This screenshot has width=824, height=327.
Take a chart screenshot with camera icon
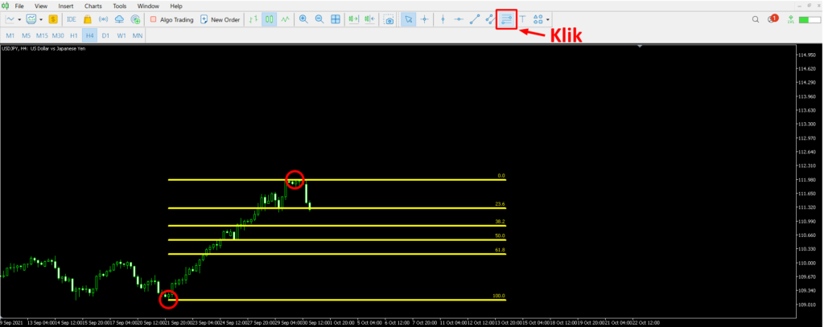tap(389, 18)
